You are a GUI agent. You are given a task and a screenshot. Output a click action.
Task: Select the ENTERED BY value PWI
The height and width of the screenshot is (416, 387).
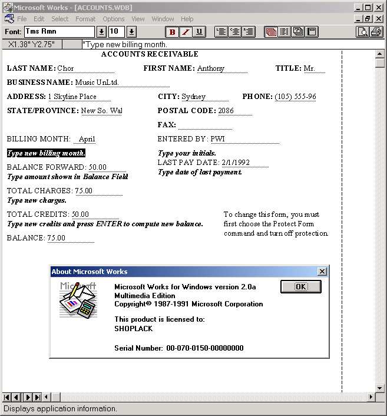(x=244, y=139)
